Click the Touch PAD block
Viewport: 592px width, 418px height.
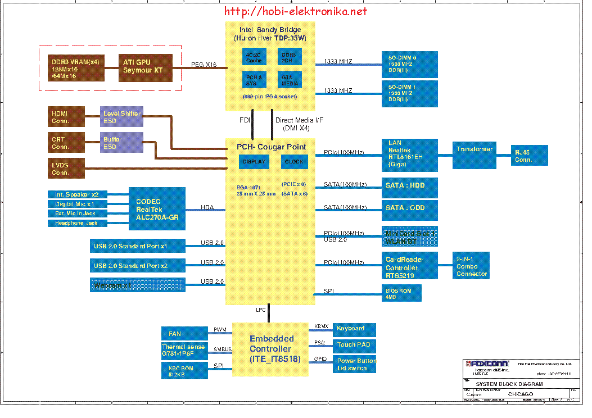coord(354,346)
